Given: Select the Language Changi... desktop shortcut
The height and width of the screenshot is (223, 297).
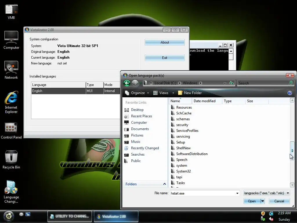Looking at the screenshot, I should pyautogui.click(x=11, y=192).
